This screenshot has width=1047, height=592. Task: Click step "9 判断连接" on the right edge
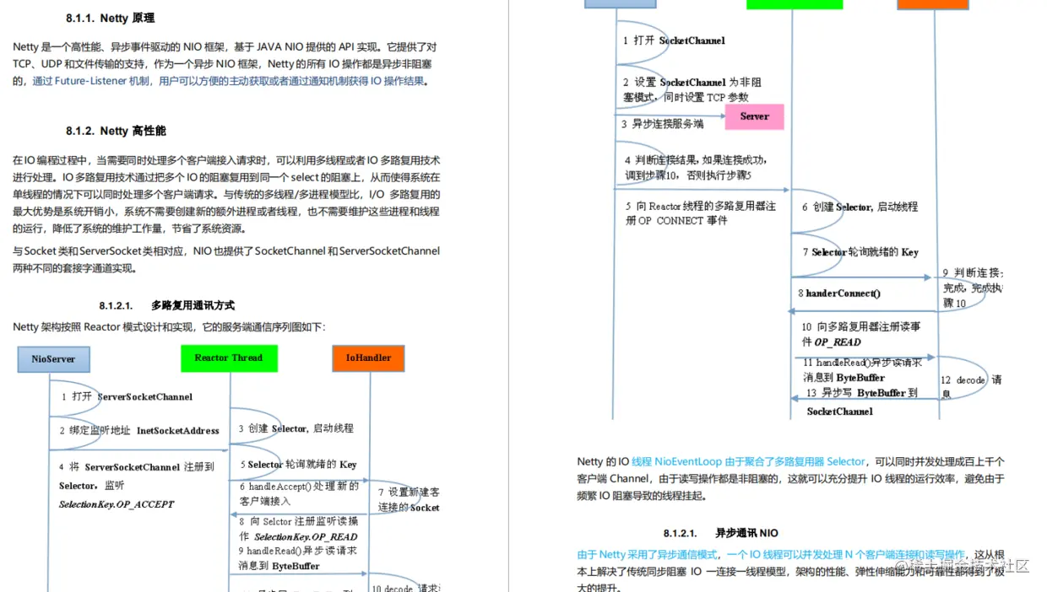pos(972,273)
